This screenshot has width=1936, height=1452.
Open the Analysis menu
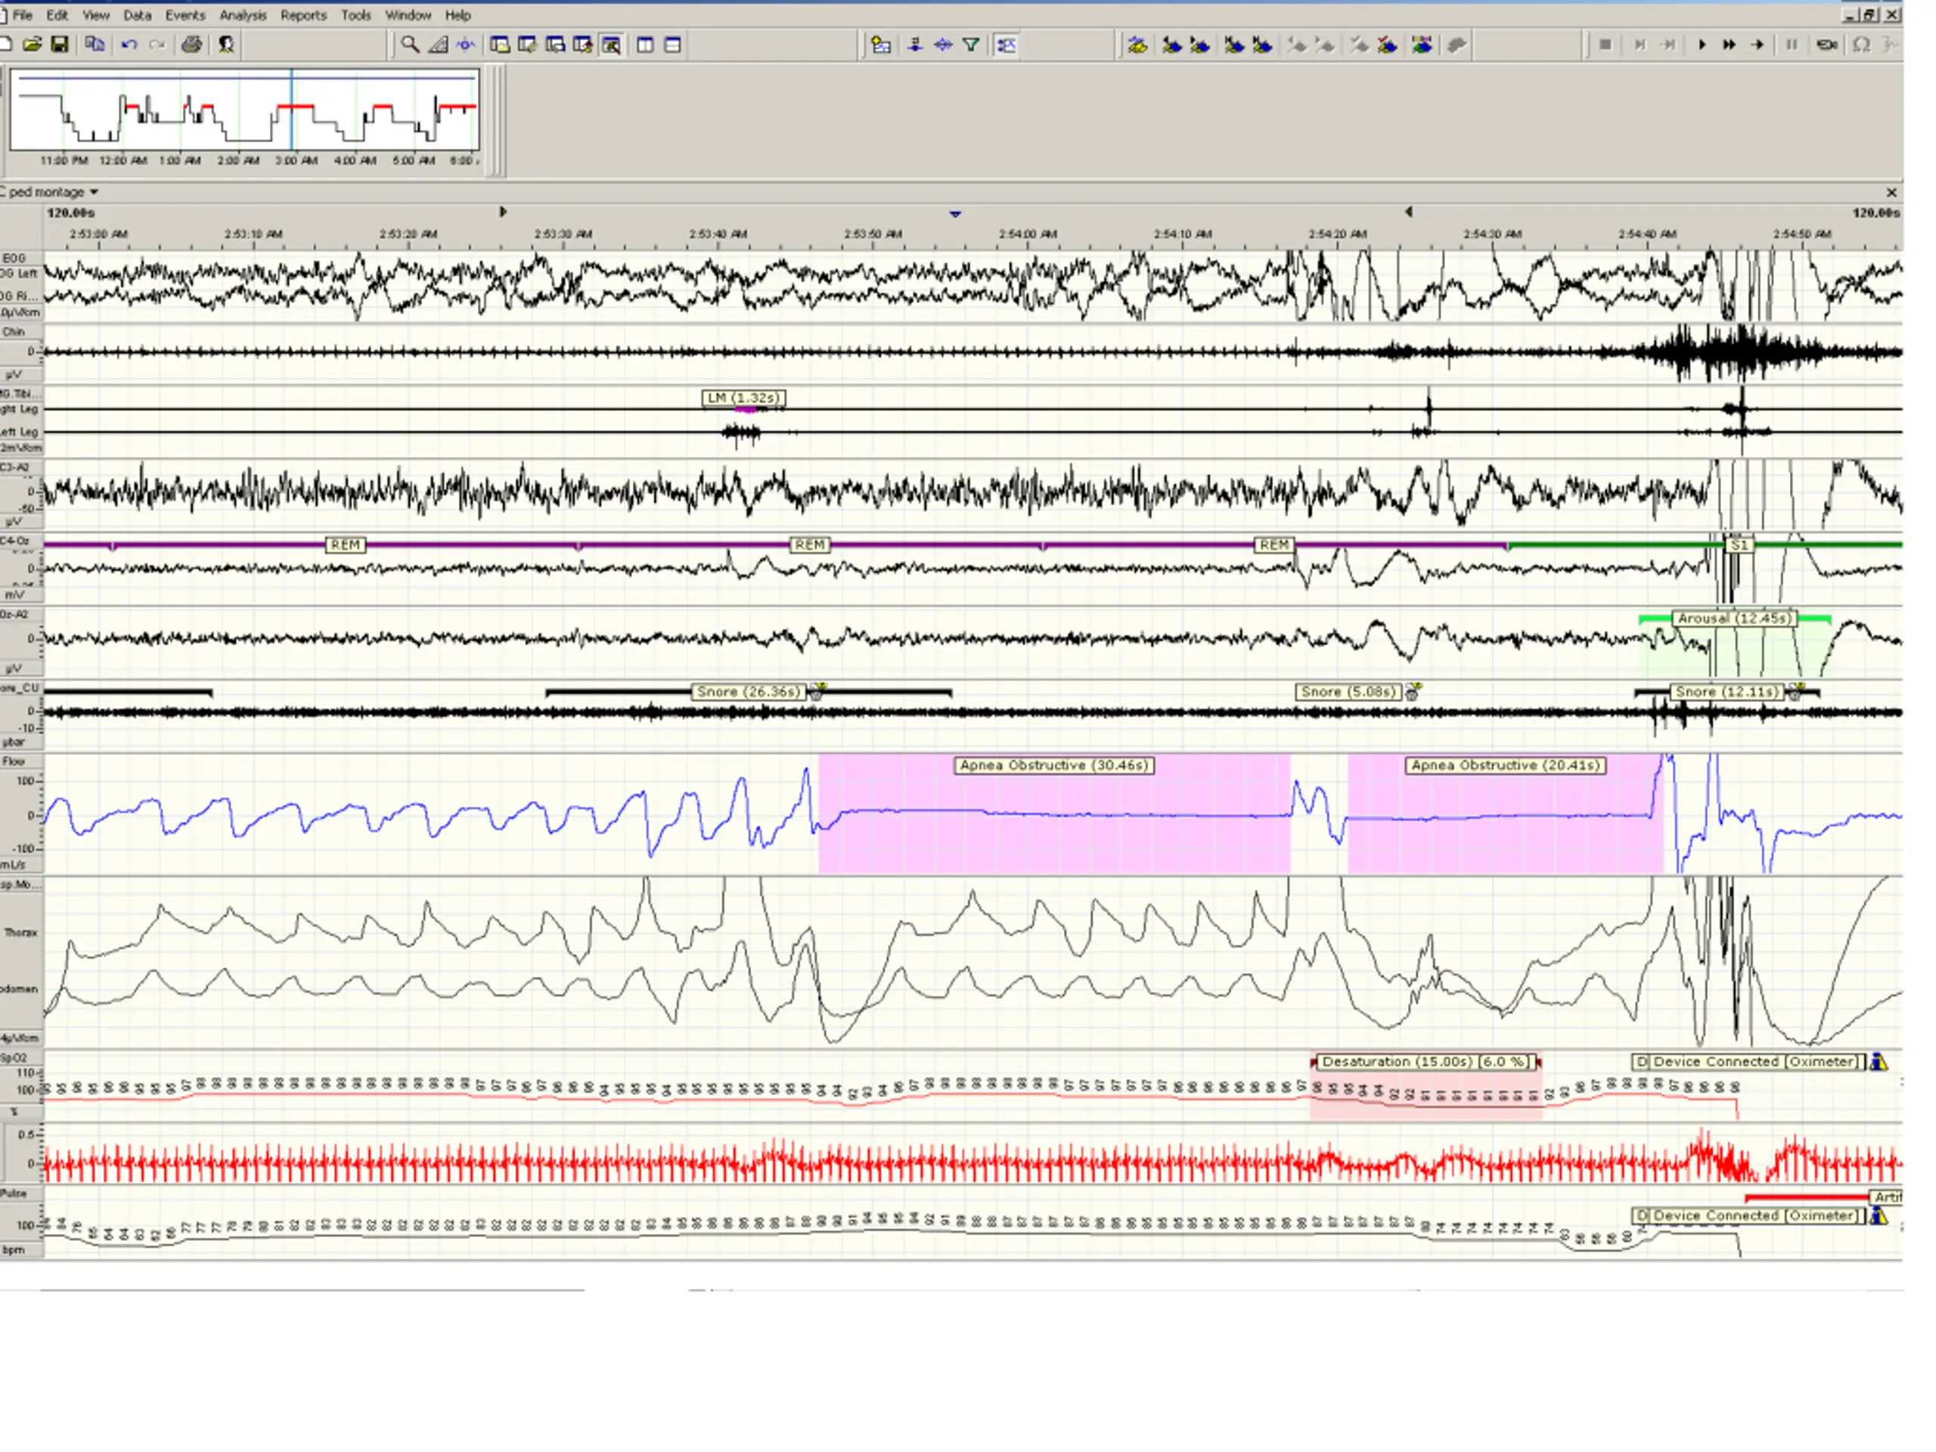click(x=243, y=15)
